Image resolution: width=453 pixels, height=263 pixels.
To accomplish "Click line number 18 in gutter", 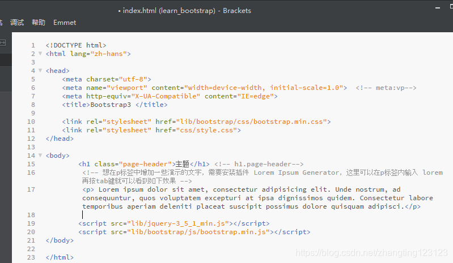I will [x=31, y=215].
